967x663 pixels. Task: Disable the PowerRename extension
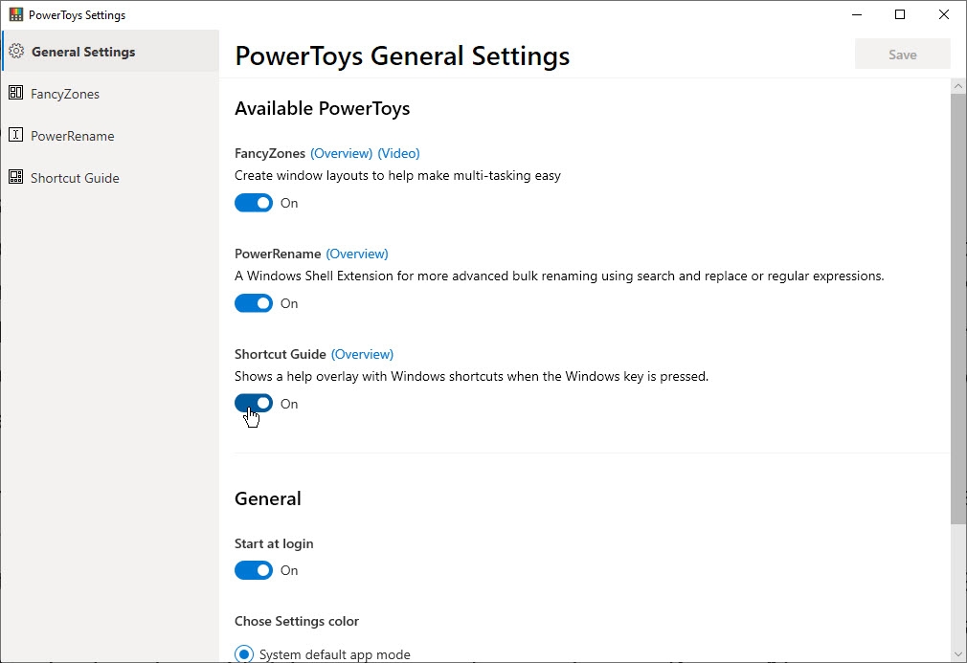pos(253,302)
